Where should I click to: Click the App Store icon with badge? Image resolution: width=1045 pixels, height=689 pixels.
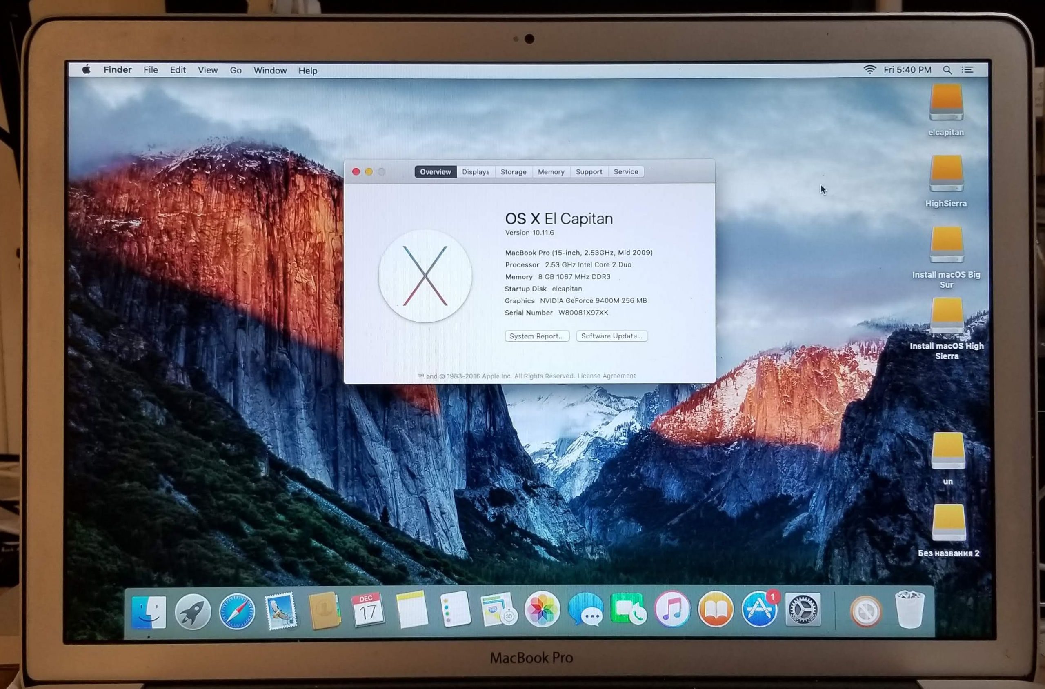click(759, 609)
